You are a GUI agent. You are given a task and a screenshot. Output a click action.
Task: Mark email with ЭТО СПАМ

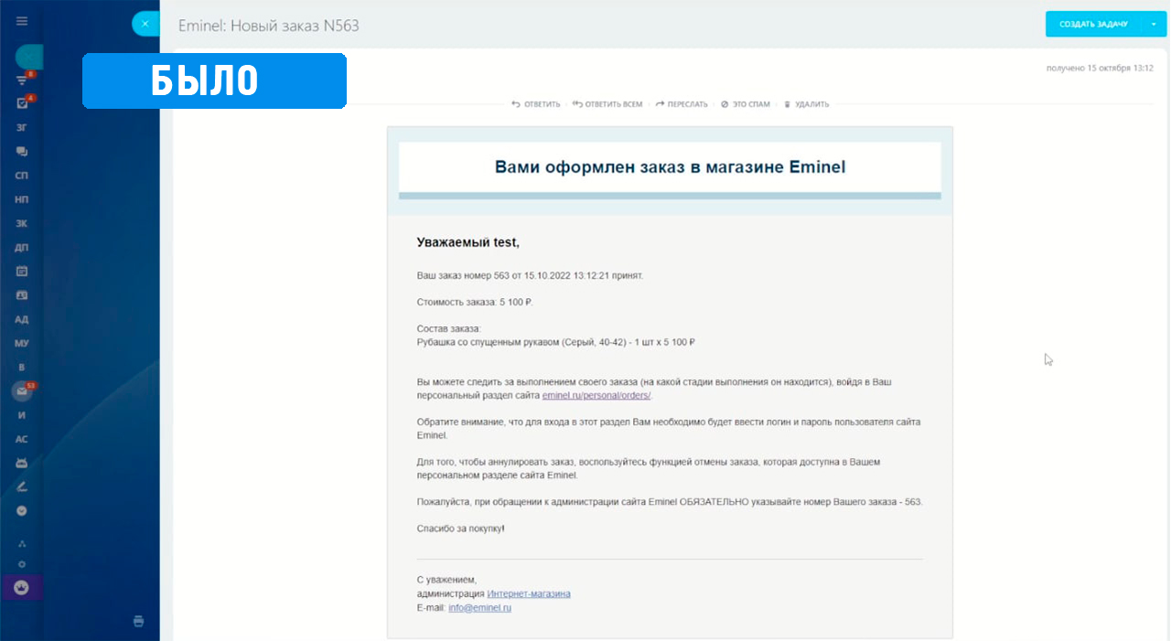pyautogui.click(x=746, y=104)
